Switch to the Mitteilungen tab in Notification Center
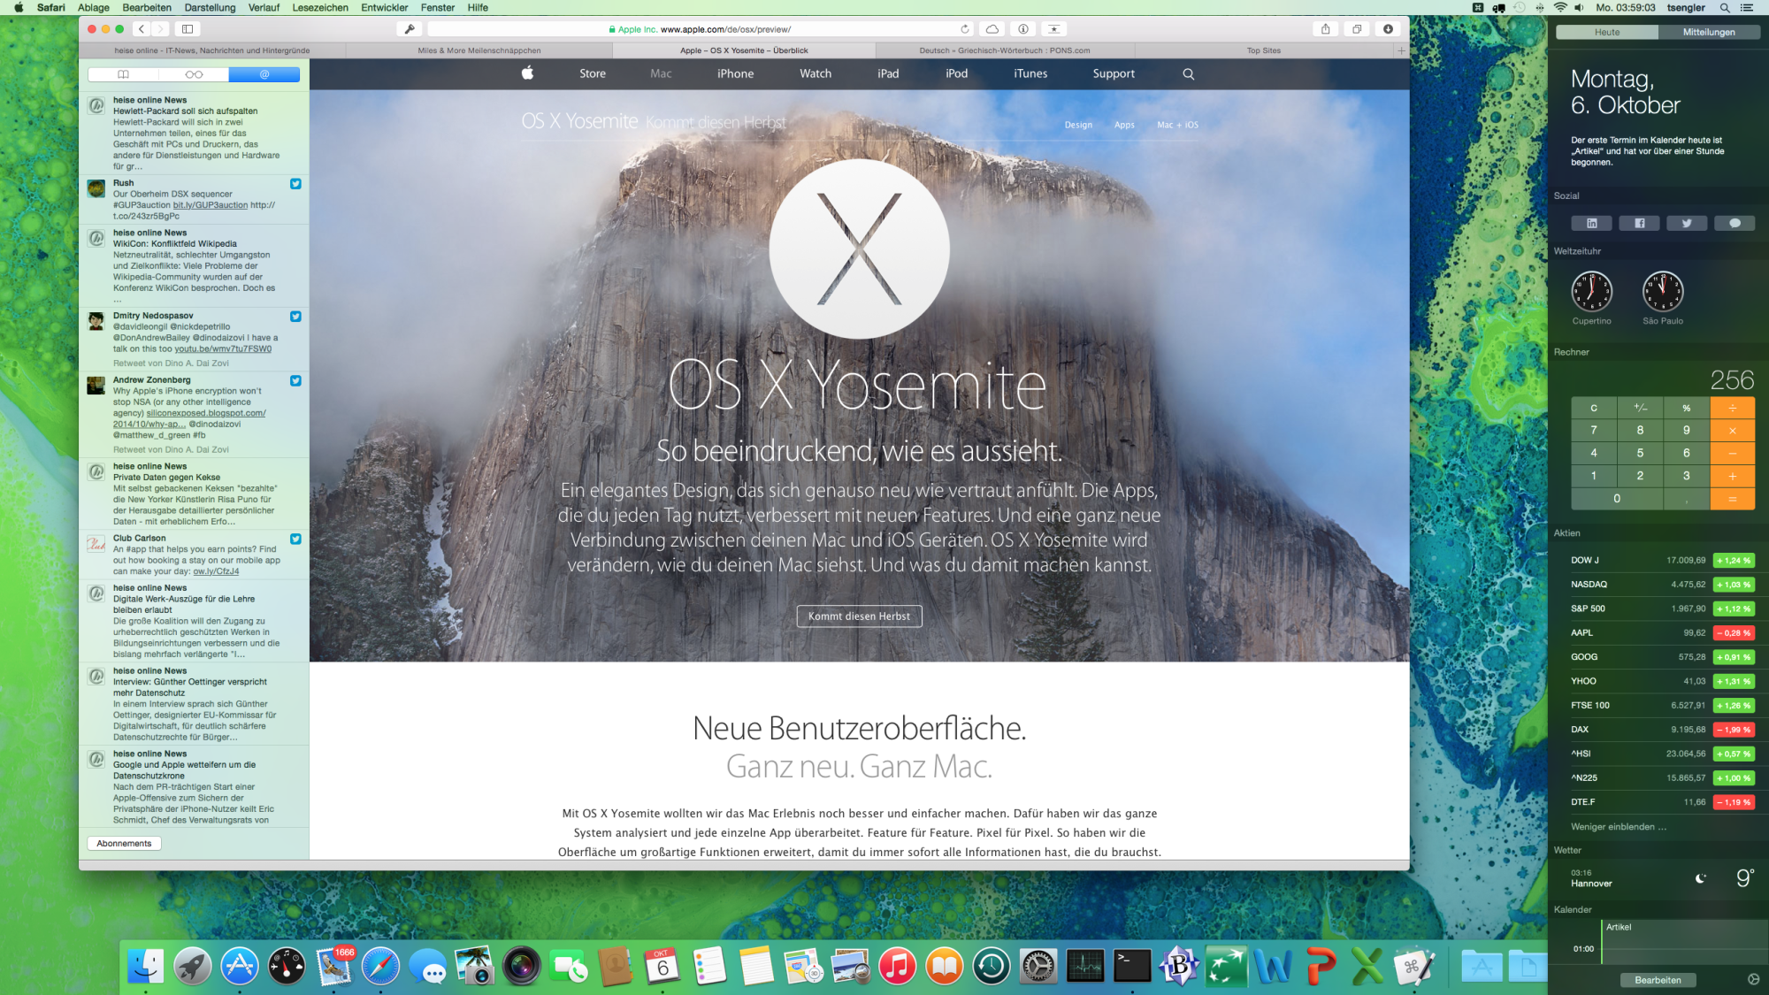 pos(1709,32)
